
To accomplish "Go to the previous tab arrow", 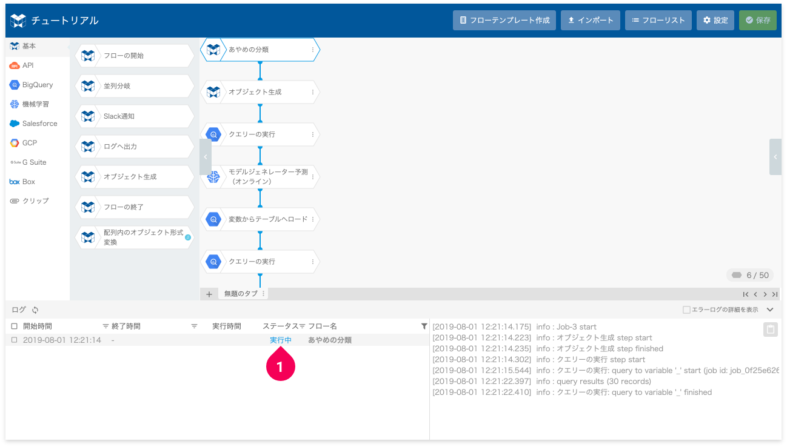I will coord(755,294).
